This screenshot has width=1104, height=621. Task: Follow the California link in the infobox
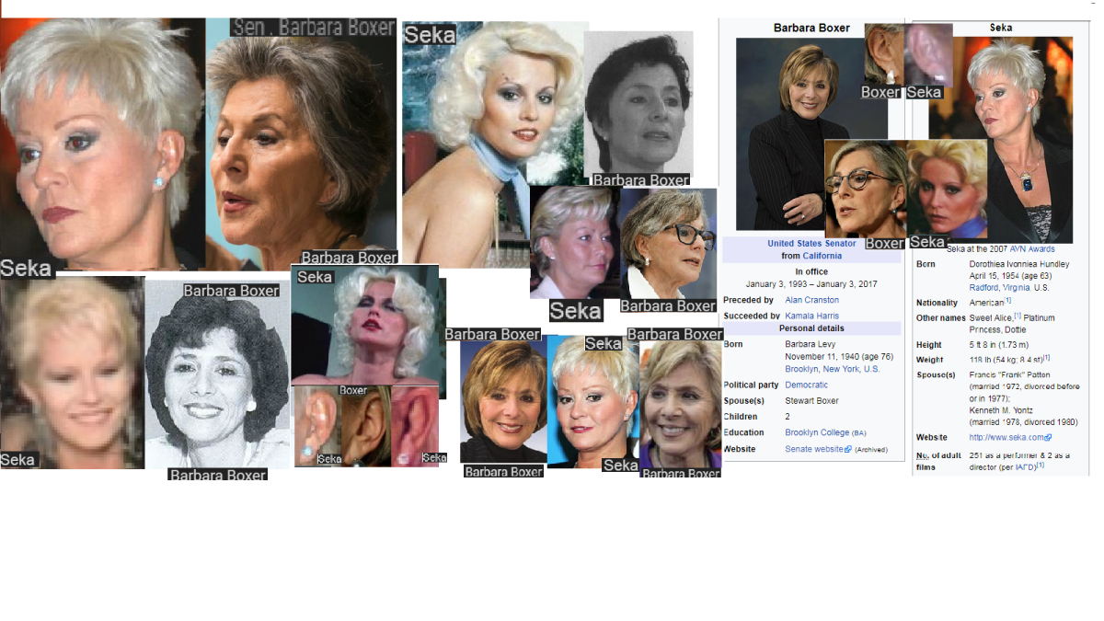coord(822,256)
